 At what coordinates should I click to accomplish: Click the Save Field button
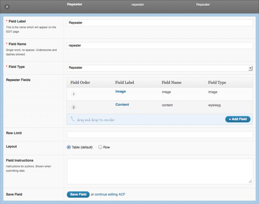78,194
